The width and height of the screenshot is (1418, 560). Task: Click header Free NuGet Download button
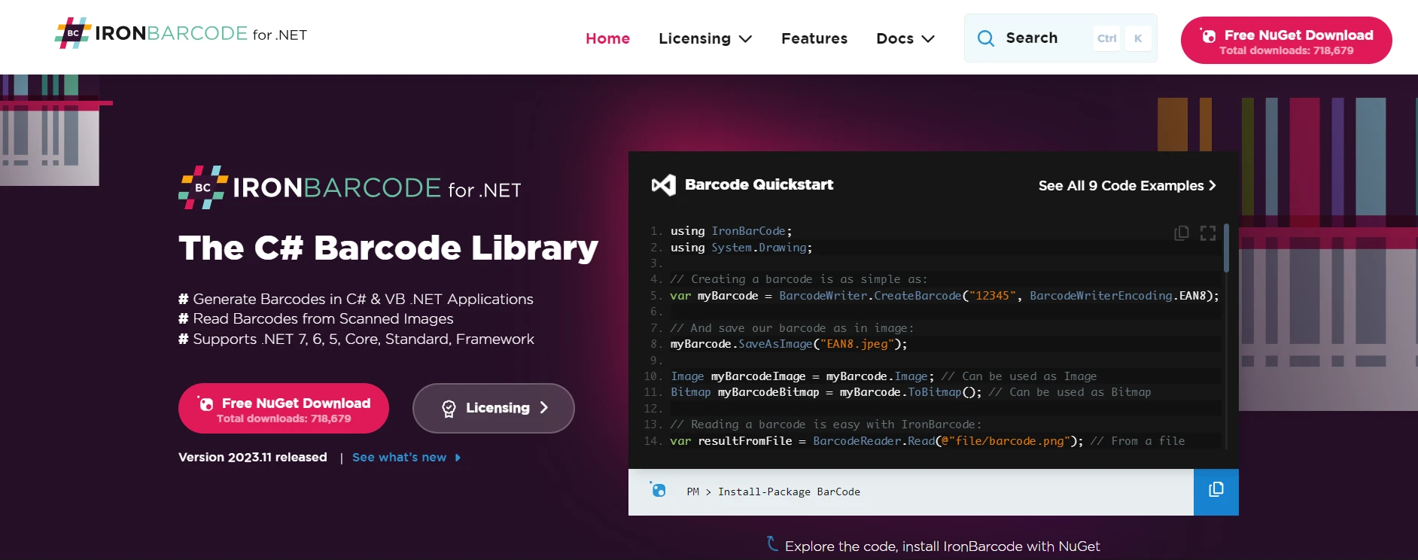(1286, 41)
